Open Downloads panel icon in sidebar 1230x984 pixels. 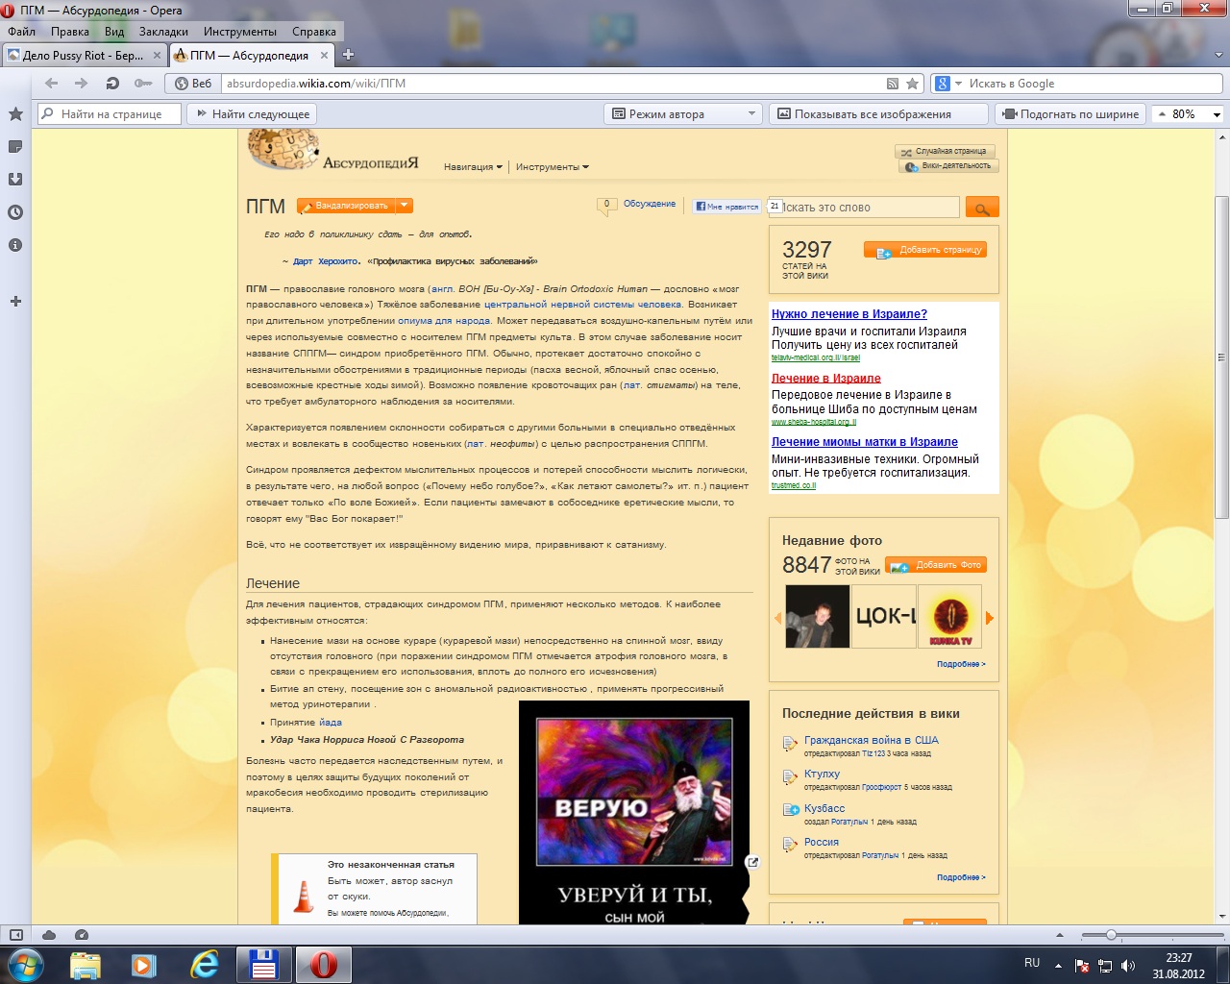(x=15, y=180)
